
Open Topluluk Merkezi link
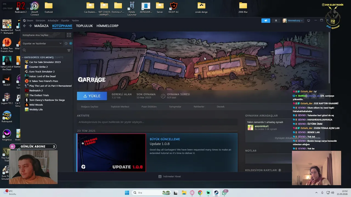120,107
